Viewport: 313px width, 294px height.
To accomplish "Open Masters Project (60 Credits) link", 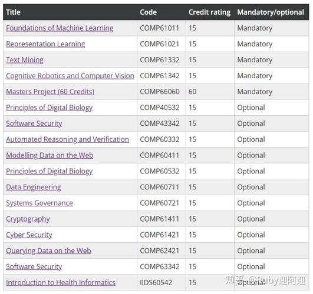I will pyautogui.click(x=50, y=92).
